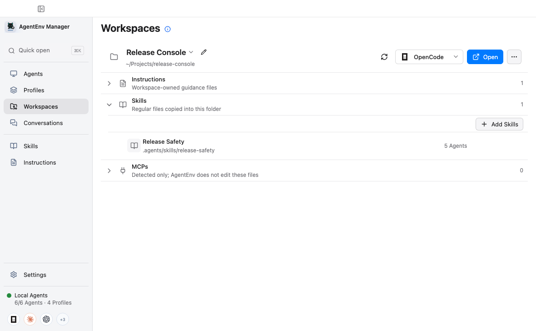Click the MCPs plug icon
The height and width of the screenshot is (331, 536).
pos(123,171)
